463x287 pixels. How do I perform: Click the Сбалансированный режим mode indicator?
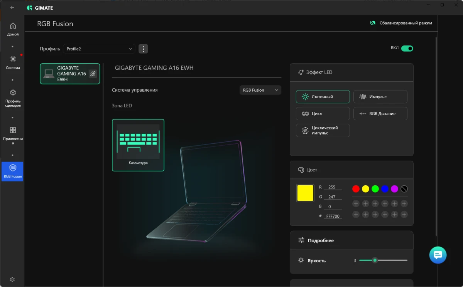401,23
